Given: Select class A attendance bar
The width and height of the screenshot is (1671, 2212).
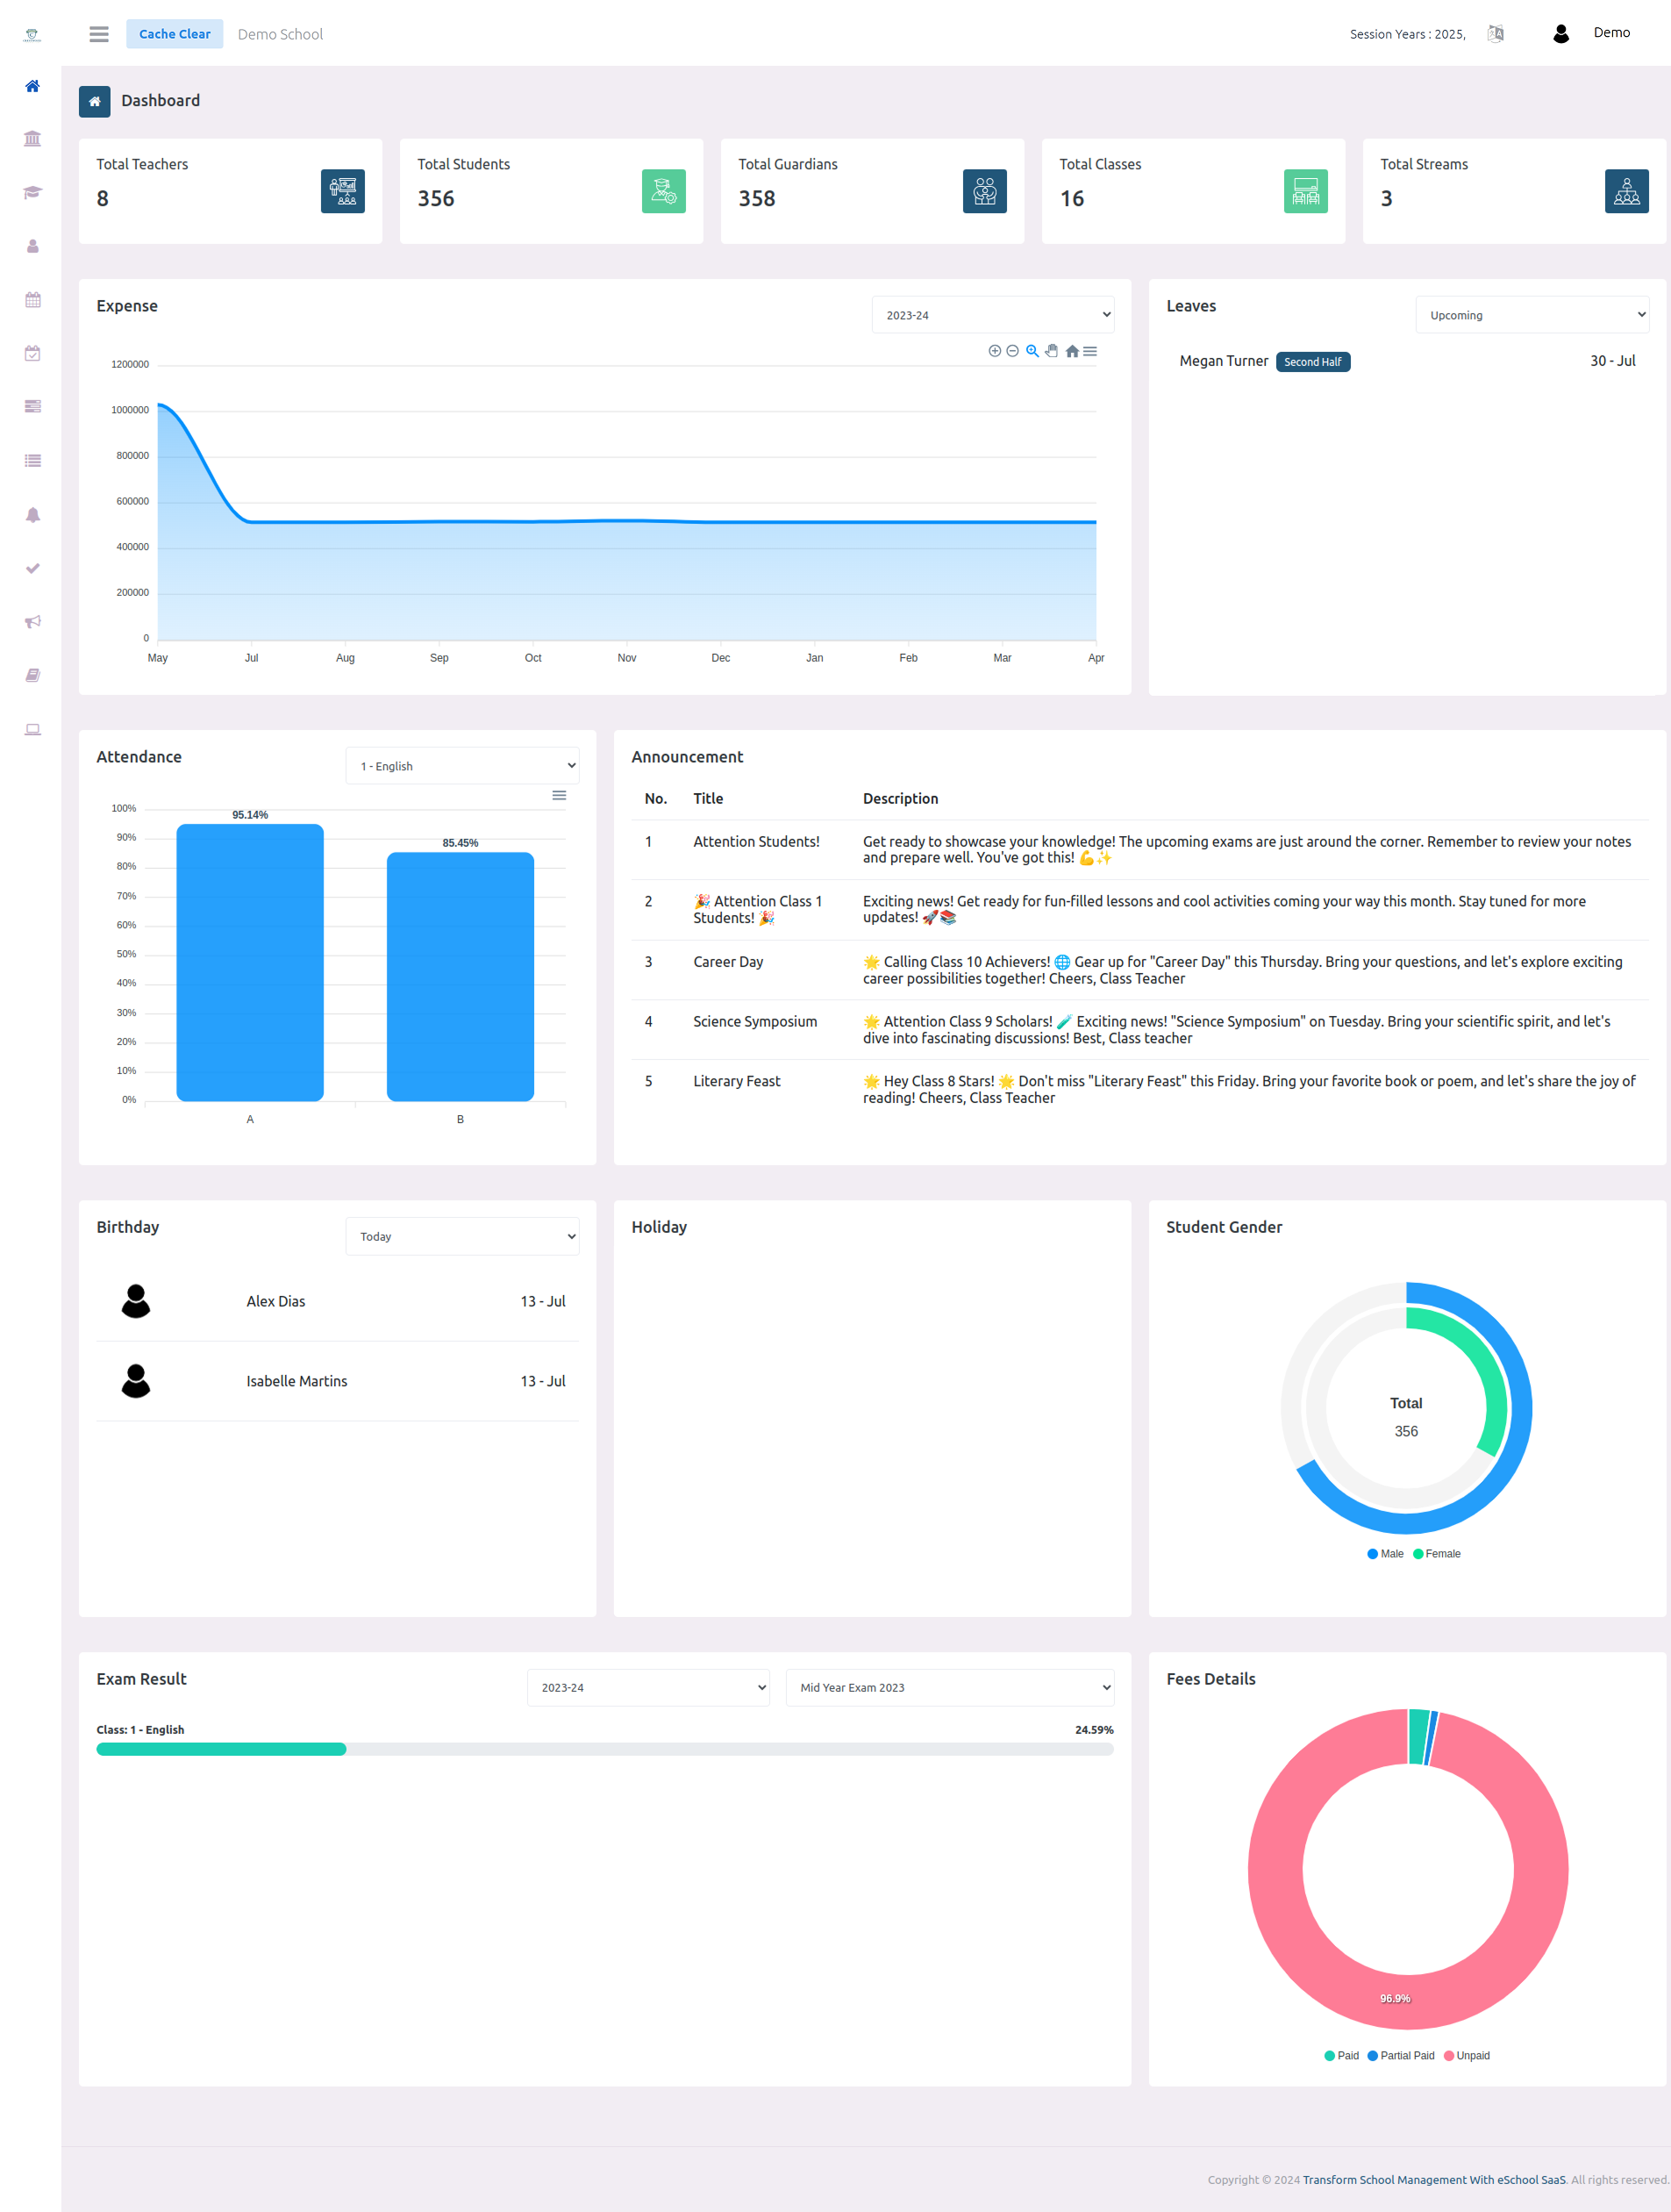Looking at the screenshot, I should coord(250,962).
